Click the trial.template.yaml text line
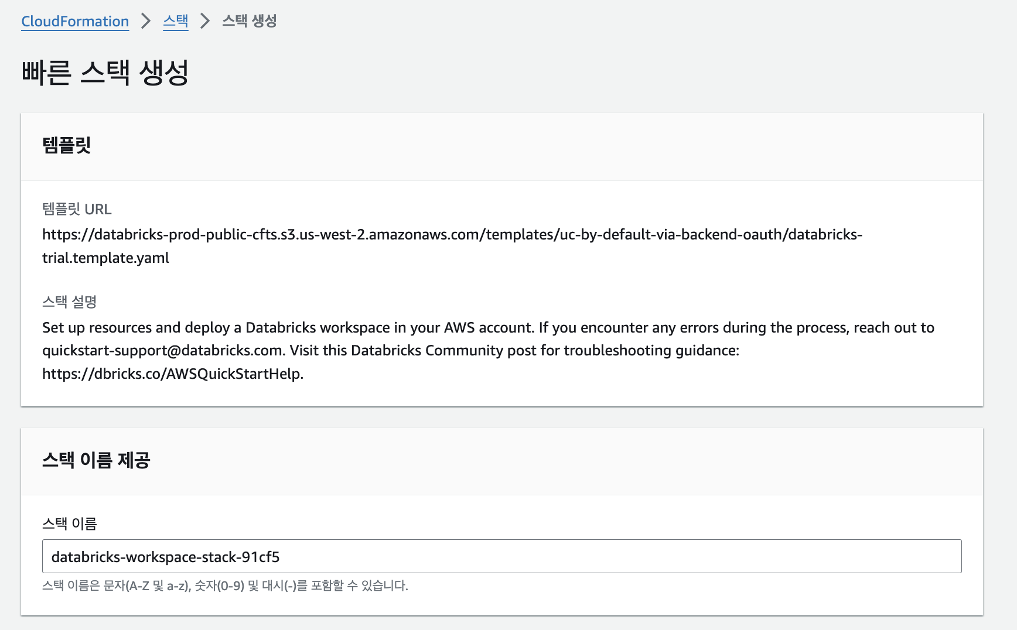The width and height of the screenshot is (1017, 630). [105, 258]
